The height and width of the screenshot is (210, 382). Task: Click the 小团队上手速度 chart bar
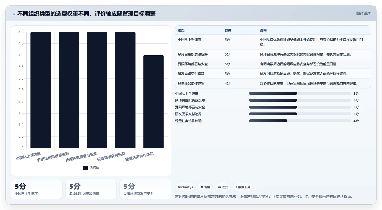[41, 90]
